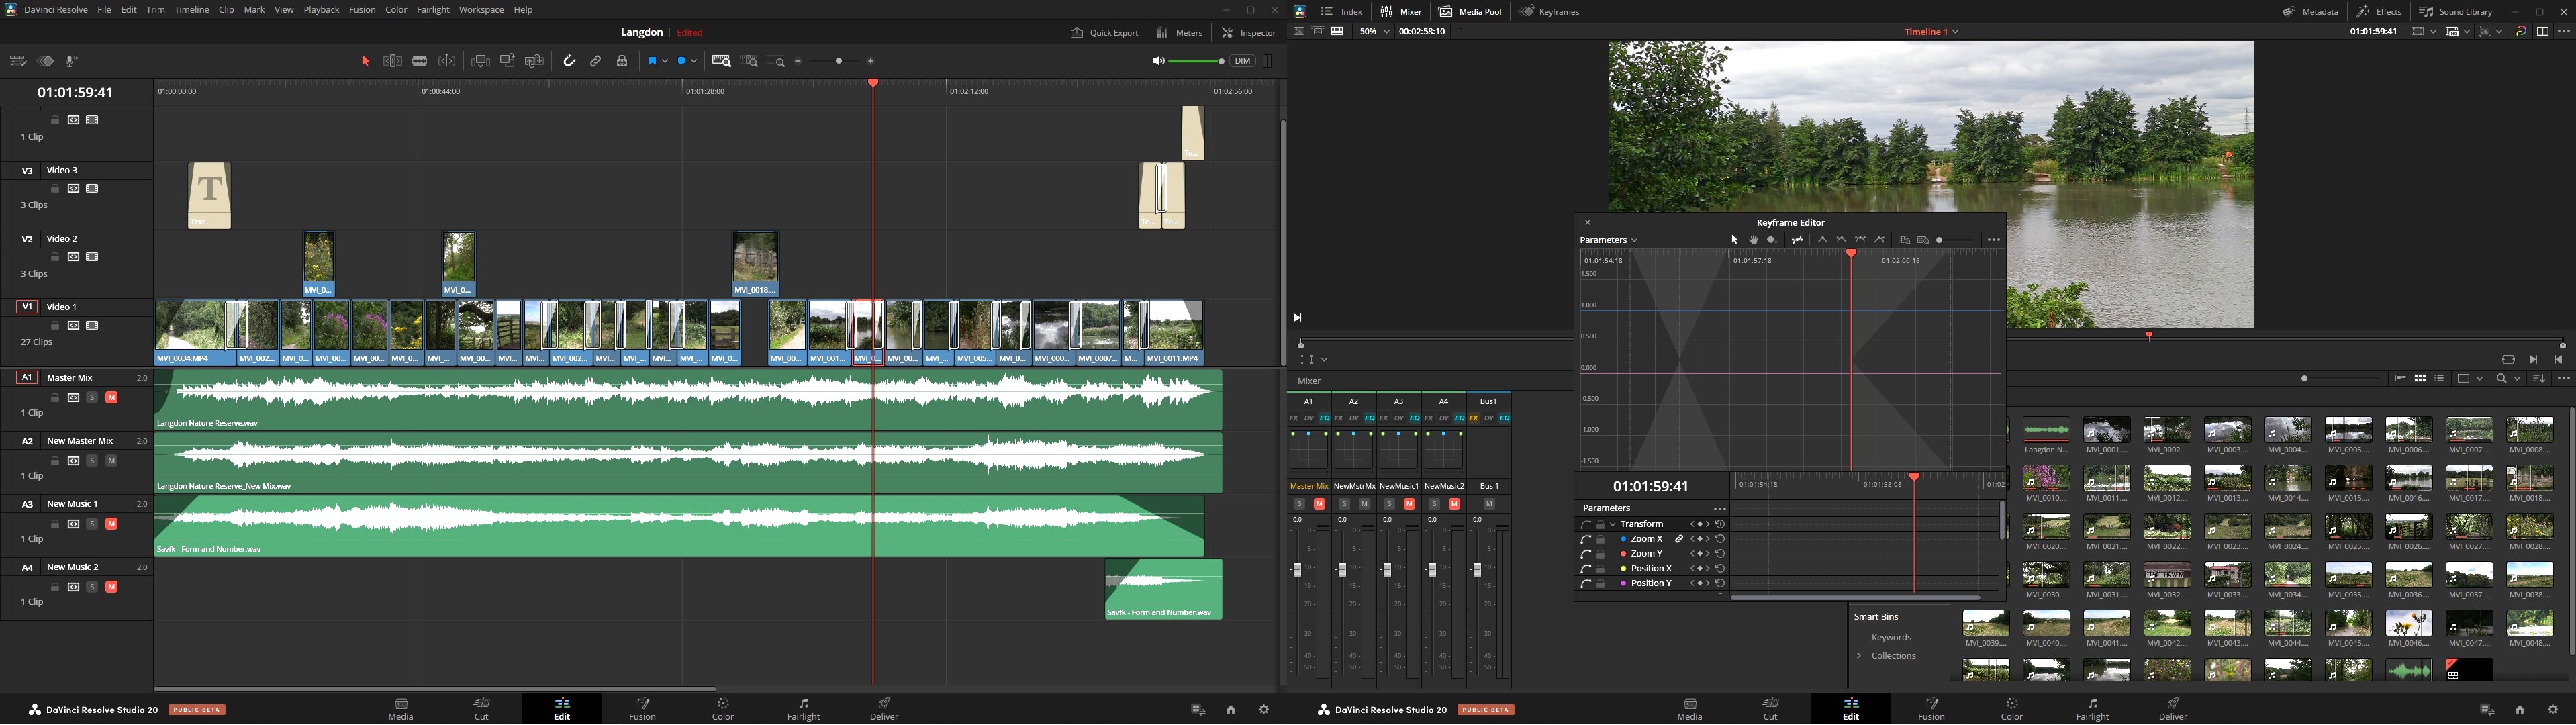Activate the Trim Edit Mode tool
This screenshot has width=2576, height=725.
click(393, 62)
